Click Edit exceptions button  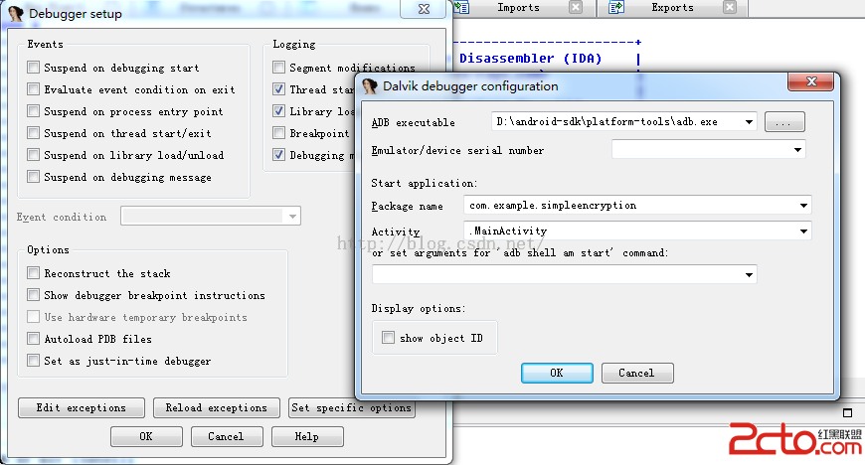click(x=82, y=407)
